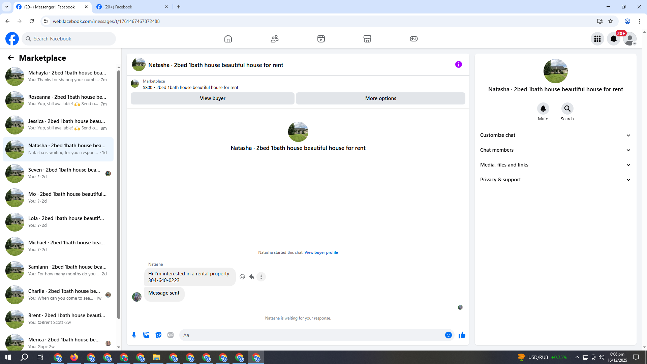This screenshot has width=647, height=364.
Task: Click the Facebook logo
Action: pos(12,39)
